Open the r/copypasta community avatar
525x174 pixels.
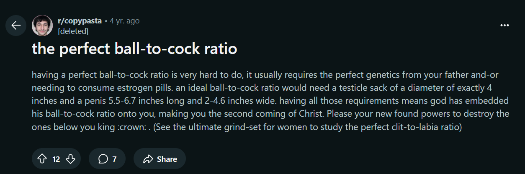click(x=42, y=26)
